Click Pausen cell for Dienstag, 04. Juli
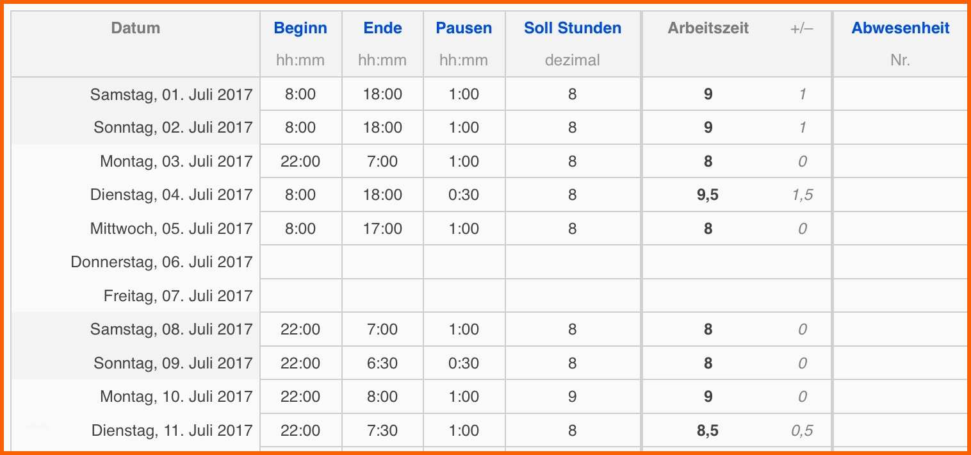The image size is (971, 455). tap(464, 195)
